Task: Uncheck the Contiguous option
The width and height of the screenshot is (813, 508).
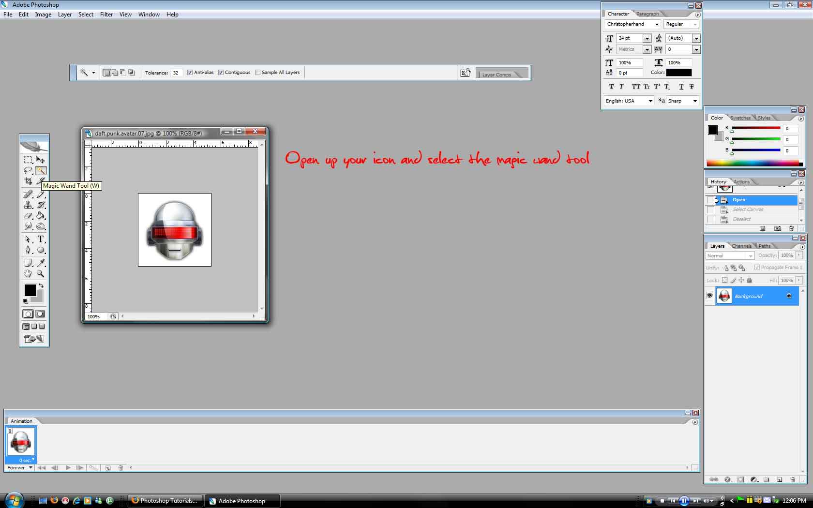Action: (221, 73)
